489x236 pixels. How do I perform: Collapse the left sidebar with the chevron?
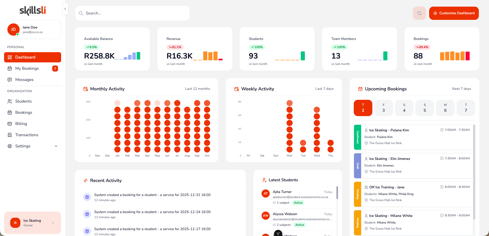coord(65,9)
